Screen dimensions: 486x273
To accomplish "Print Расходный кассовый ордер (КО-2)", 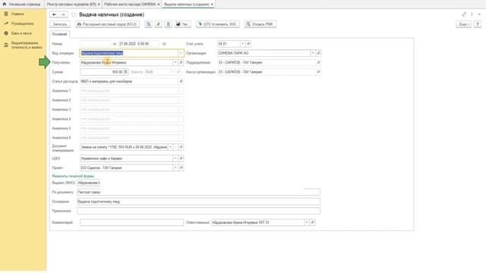I will point(107,24).
